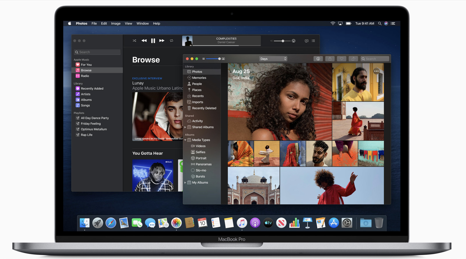Toggle shuffle in Music player

pos(134,41)
